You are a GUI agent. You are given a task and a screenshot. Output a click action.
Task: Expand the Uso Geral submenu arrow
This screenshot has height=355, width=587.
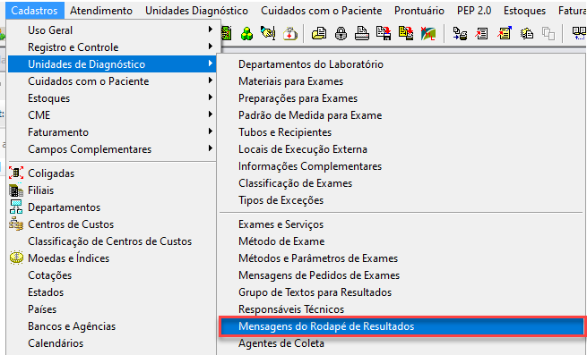211,30
